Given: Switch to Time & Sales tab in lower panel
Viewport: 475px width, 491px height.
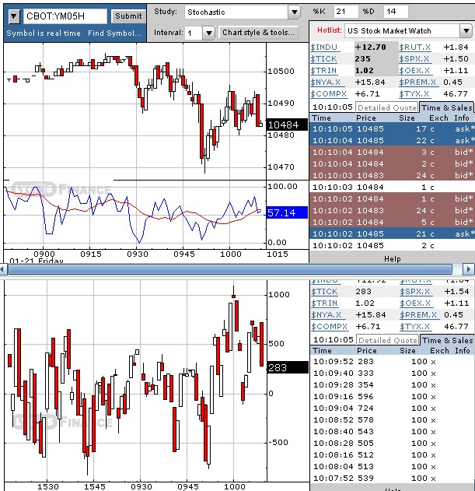Looking at the screenshot, I should tap(448, 340).
